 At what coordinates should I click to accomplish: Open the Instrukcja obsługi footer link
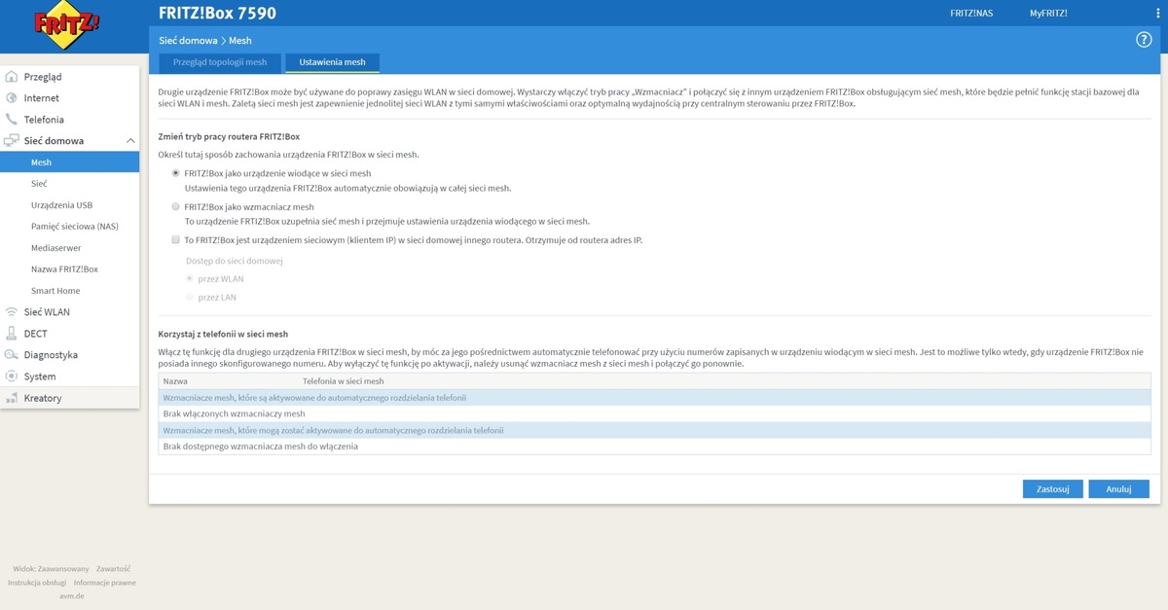point(37,583)
